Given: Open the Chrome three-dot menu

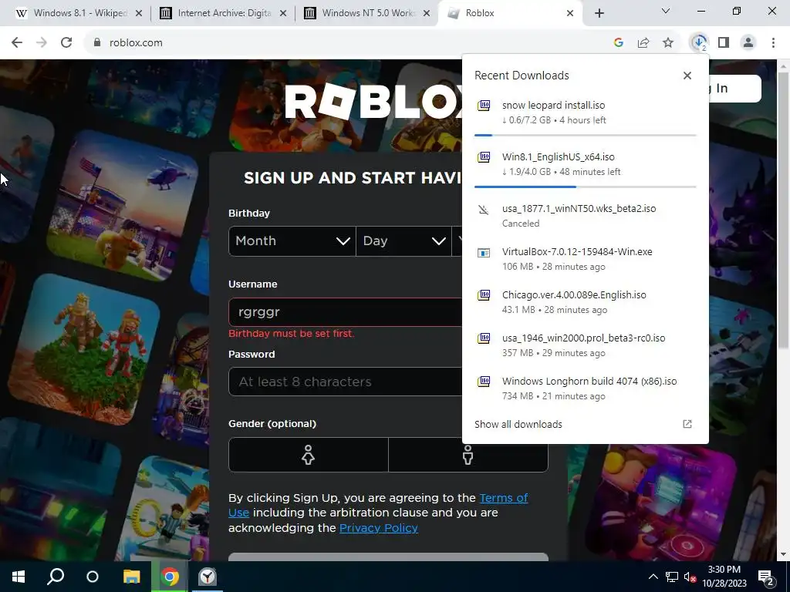Looking at the screenshot, I should [x=773, y=43].
